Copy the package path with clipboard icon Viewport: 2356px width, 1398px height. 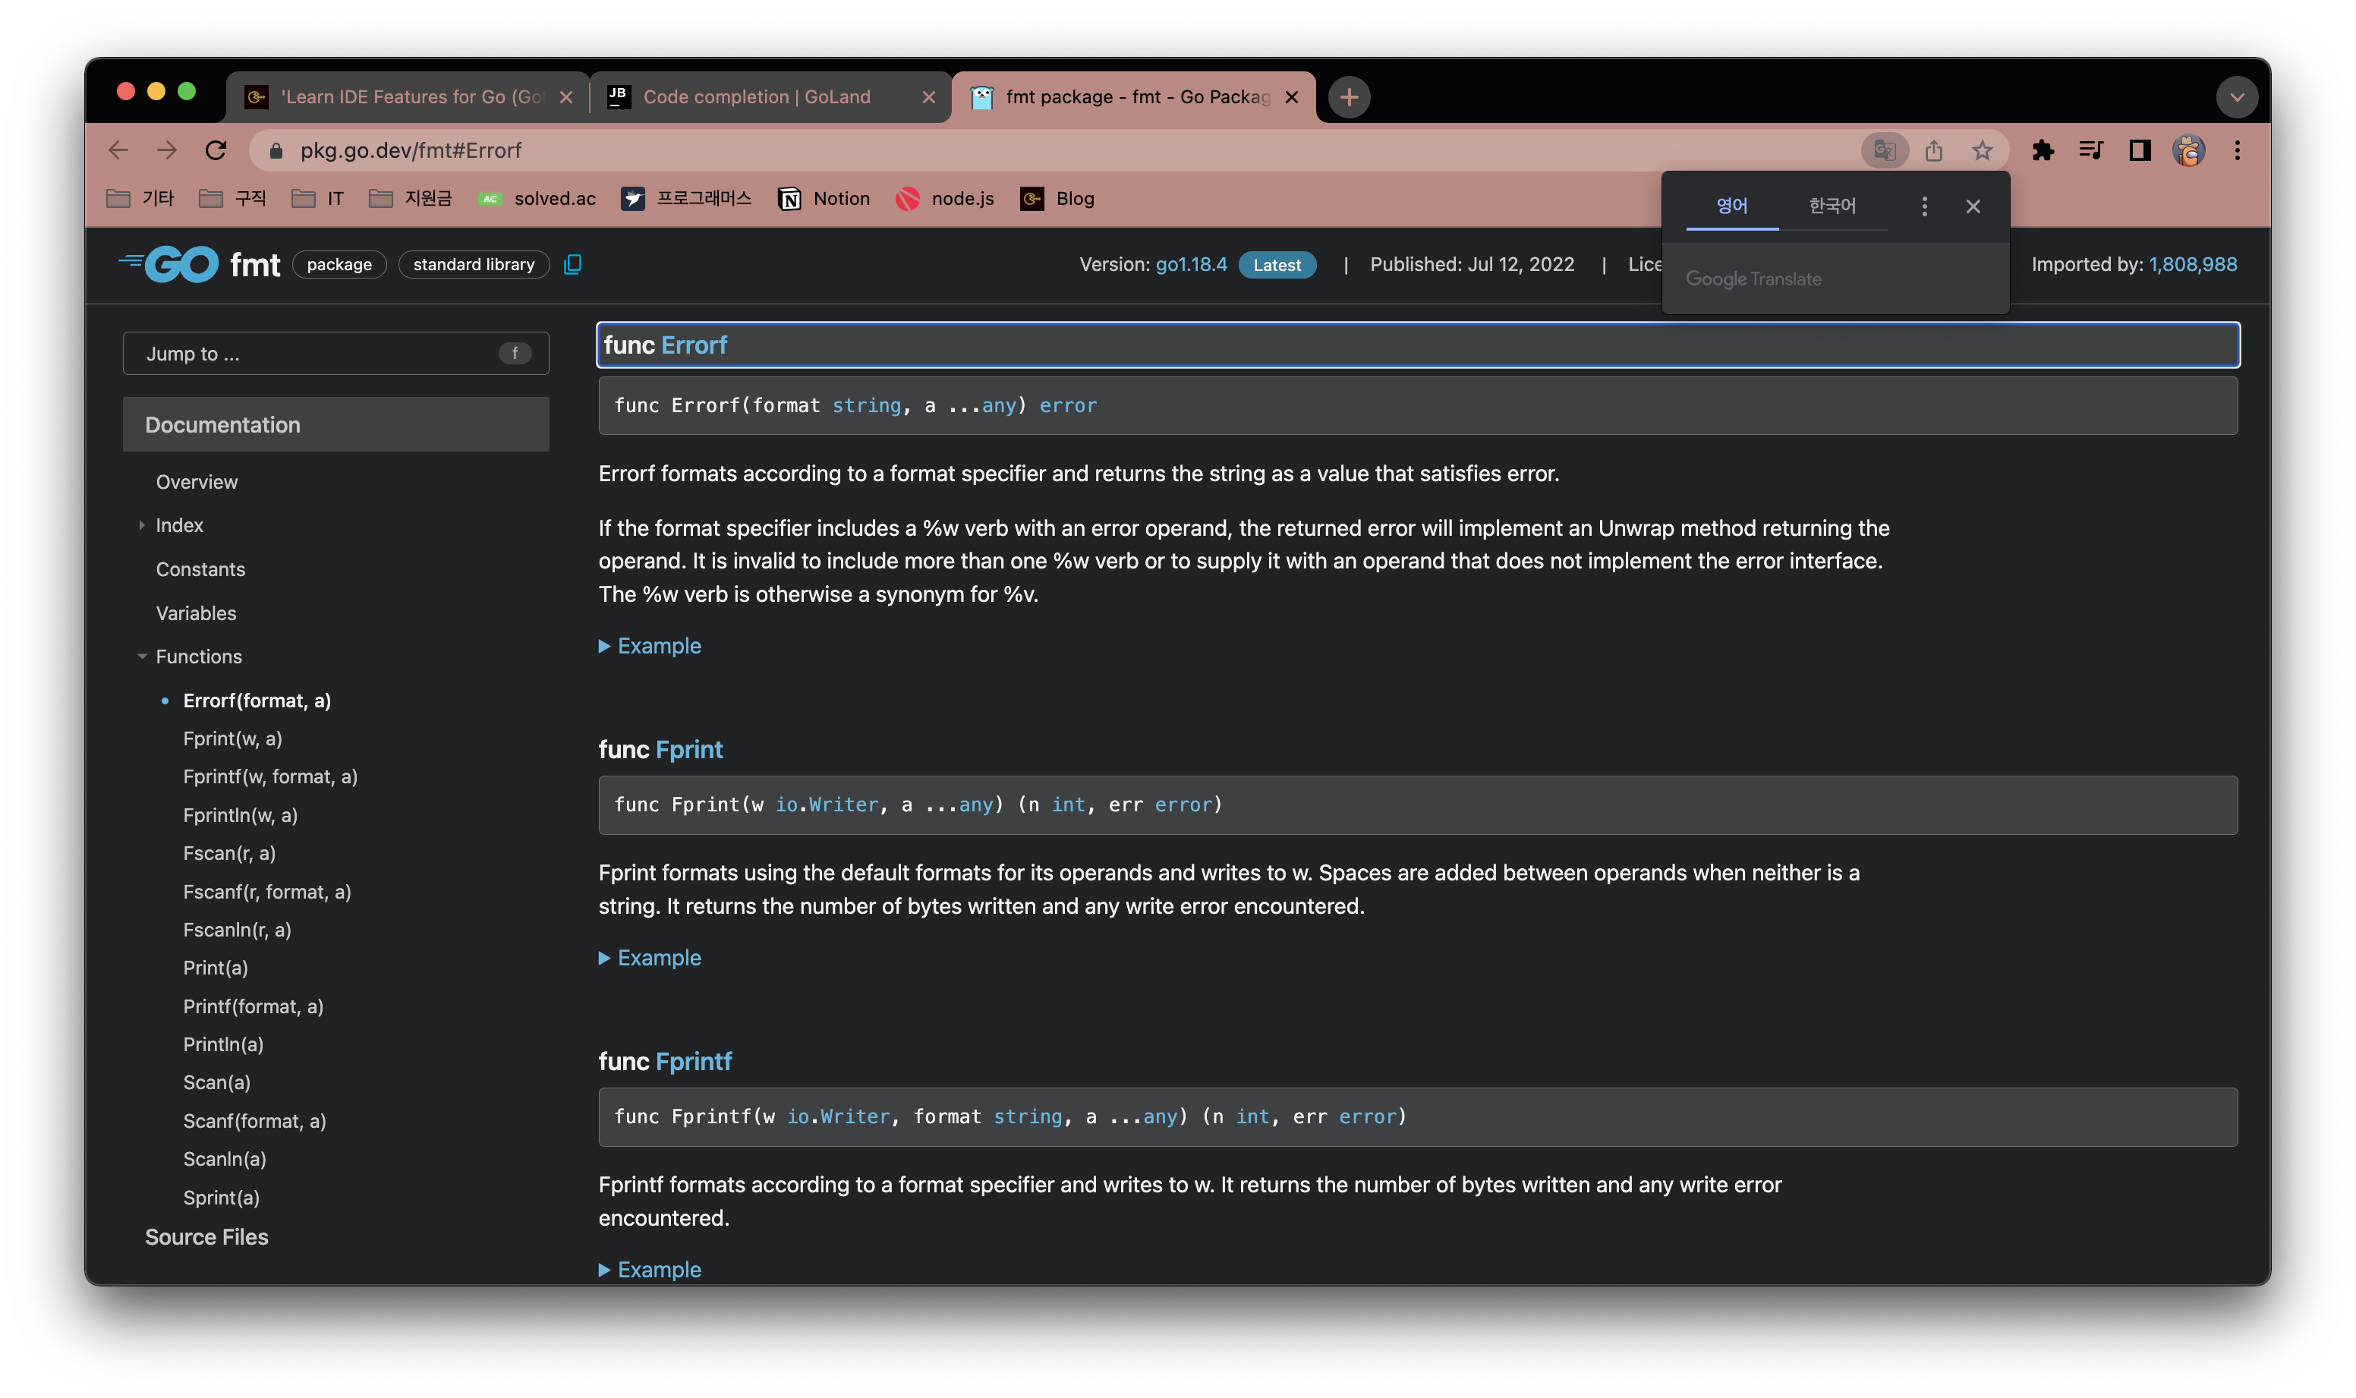(x=572, y=265)
